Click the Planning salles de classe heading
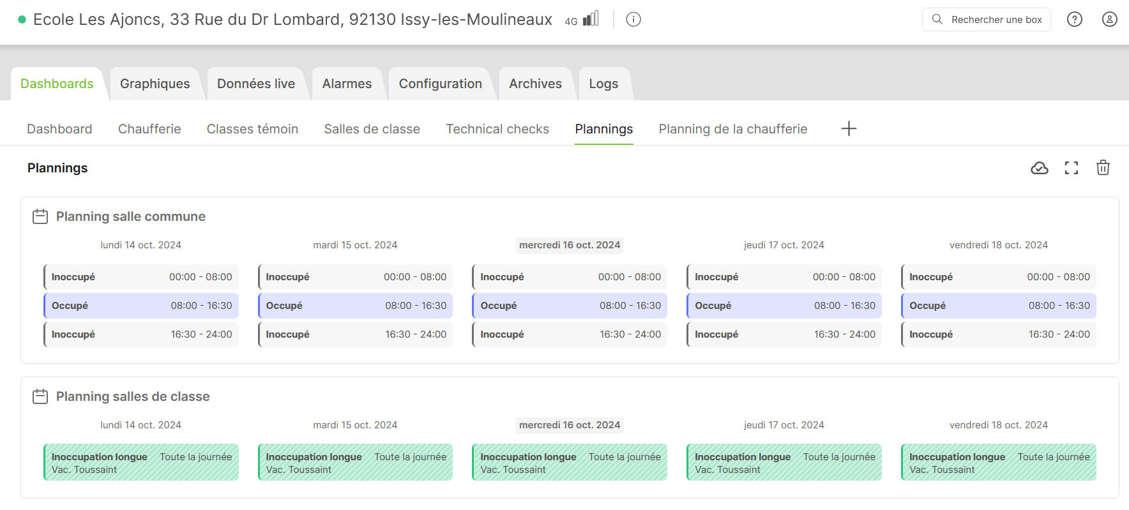The height and width of the screenshot is (510, 1129). (x=133, y=396)
